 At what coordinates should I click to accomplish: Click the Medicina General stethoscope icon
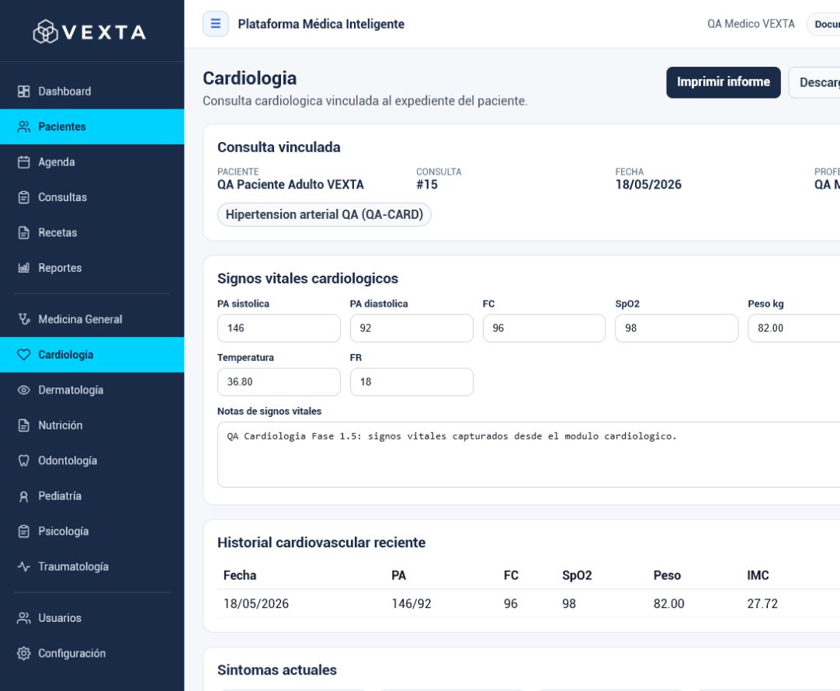click(23, 319)
